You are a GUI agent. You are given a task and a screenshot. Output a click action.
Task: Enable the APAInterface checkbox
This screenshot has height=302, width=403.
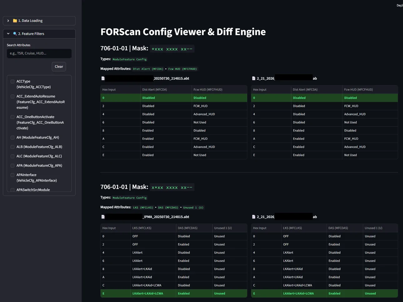point(12,175)
